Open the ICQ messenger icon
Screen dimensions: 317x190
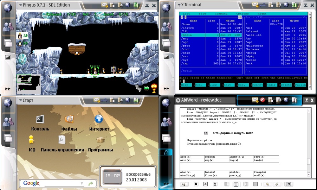tap(31, 140)
